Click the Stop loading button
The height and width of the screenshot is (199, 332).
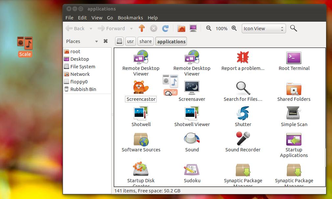tap(154, 28)
